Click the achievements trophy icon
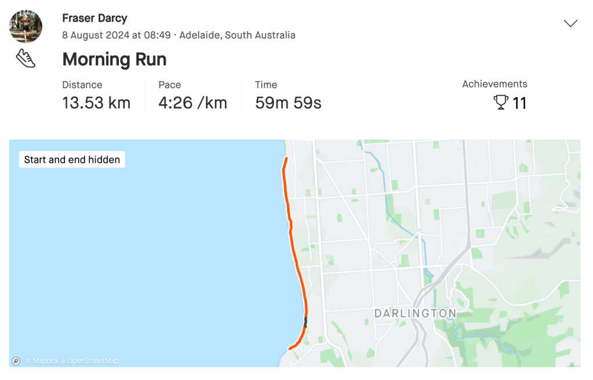 point(500,103)
